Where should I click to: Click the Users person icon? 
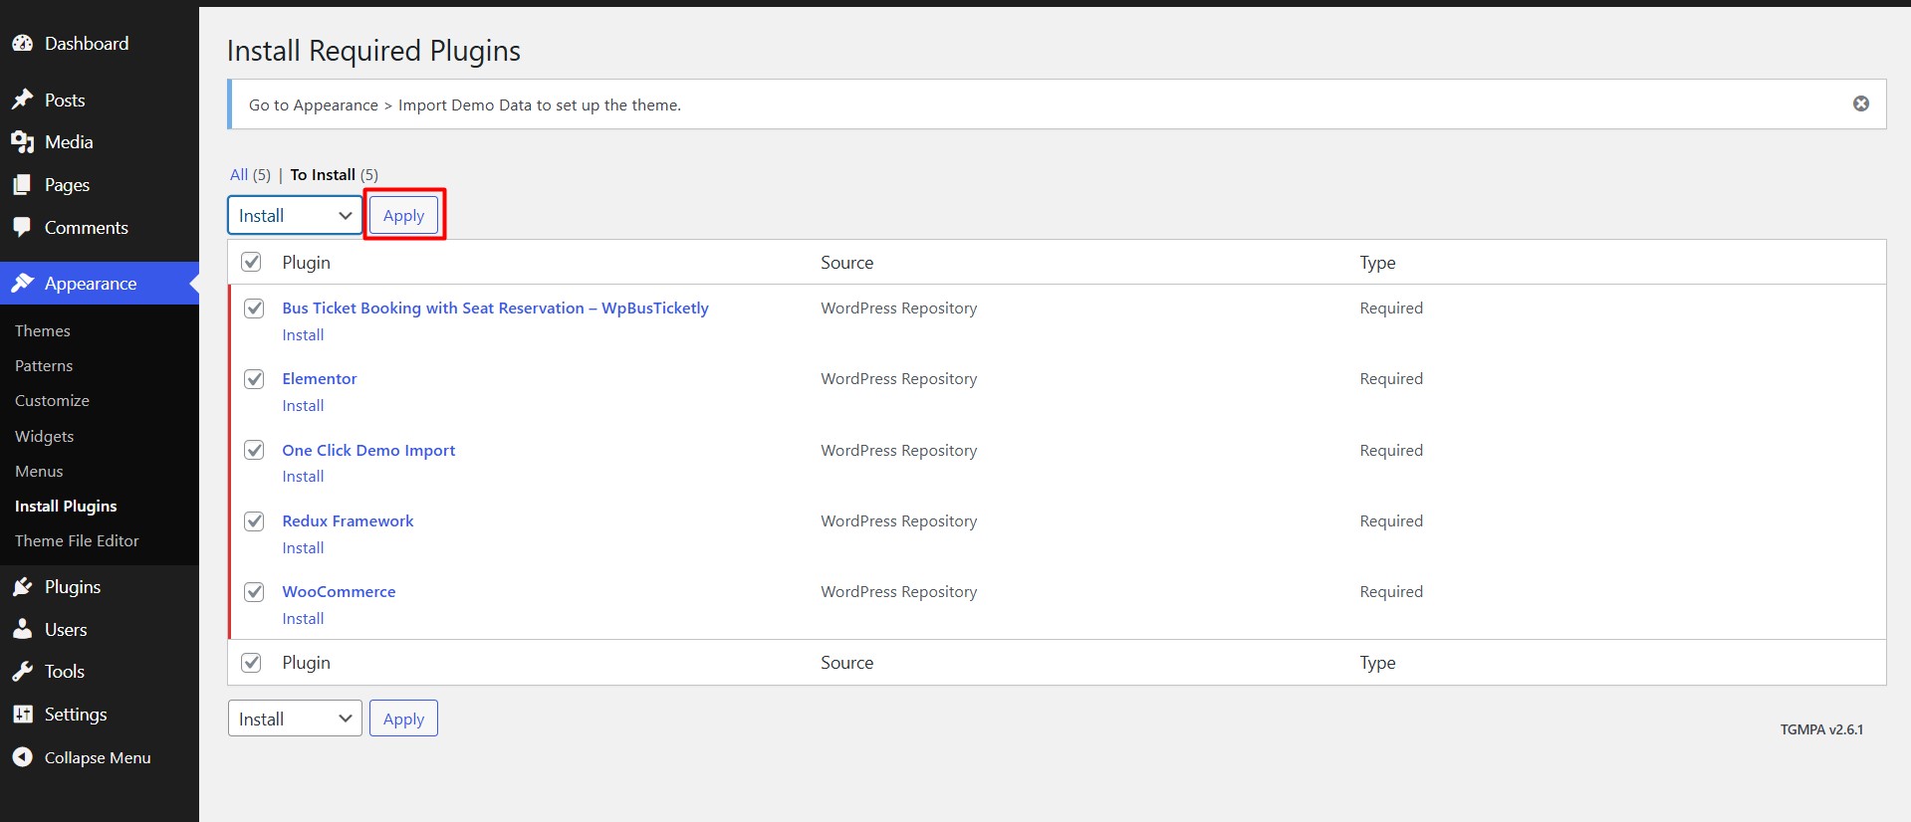point(22,630)
